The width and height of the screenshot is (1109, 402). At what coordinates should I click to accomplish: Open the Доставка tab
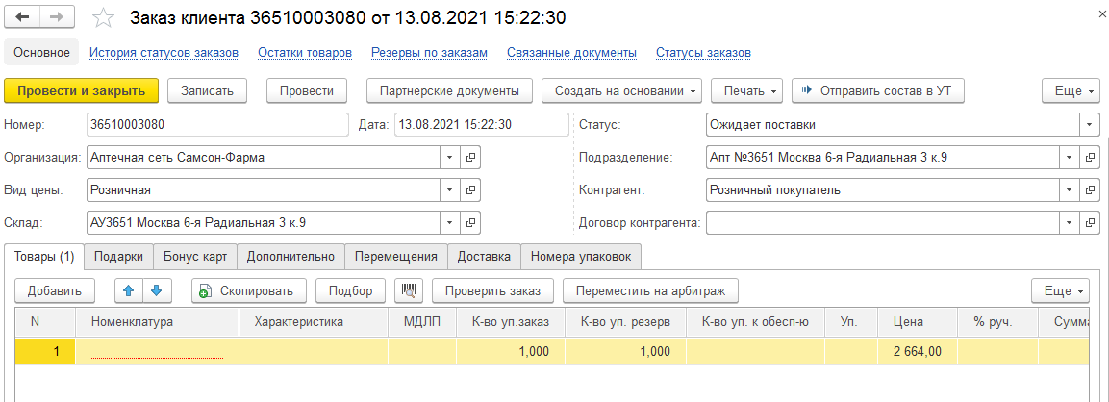[x=484, y=257]
